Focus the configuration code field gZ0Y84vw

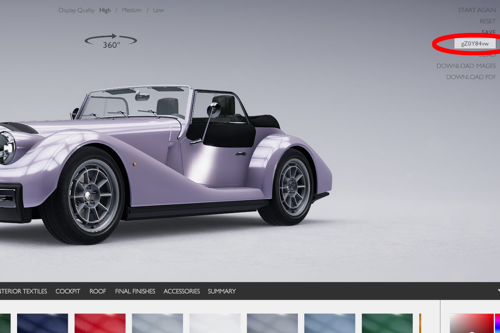pyautogui.click(x=475, y=44)
